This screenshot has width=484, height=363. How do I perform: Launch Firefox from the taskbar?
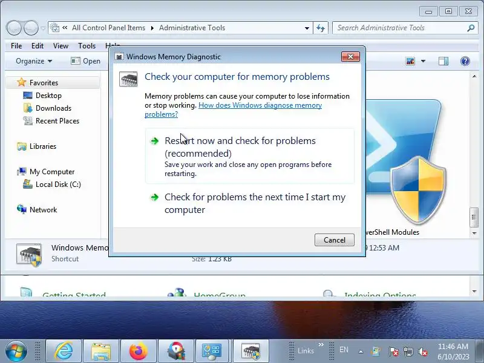(139, 351)
